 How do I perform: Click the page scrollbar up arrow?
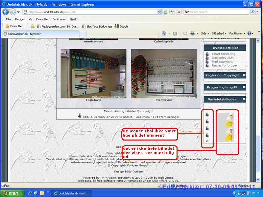[258, 41]
